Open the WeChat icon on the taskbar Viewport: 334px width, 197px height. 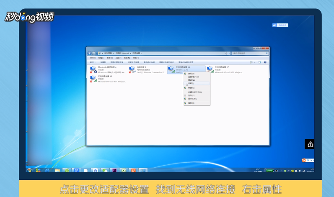pyautogui.click(x=105, y=170)
